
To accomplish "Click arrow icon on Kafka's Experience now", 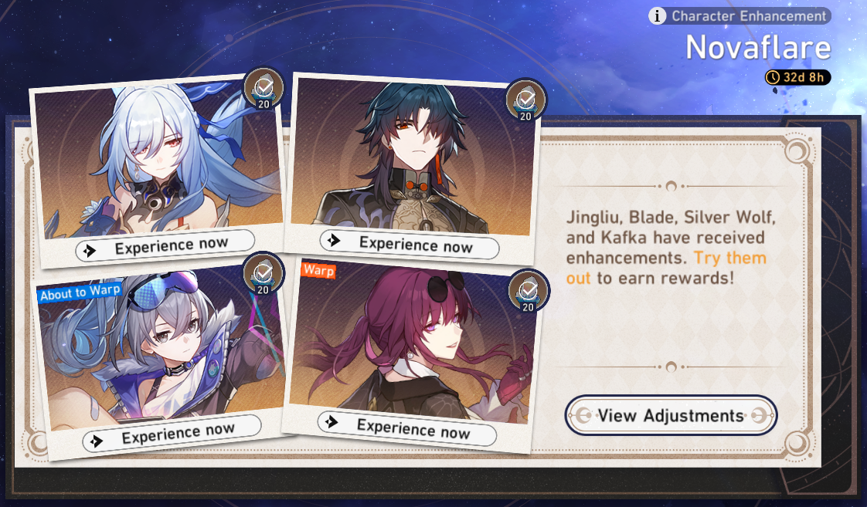I will pyautogui.click(x=331, y=422).
